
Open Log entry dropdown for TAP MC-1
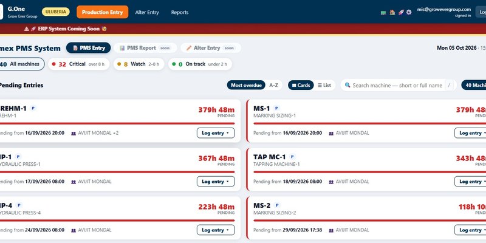pyautogui.click(x=471, y=182)
